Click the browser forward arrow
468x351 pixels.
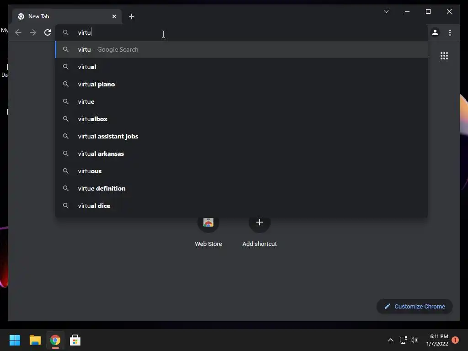[33, 32]
